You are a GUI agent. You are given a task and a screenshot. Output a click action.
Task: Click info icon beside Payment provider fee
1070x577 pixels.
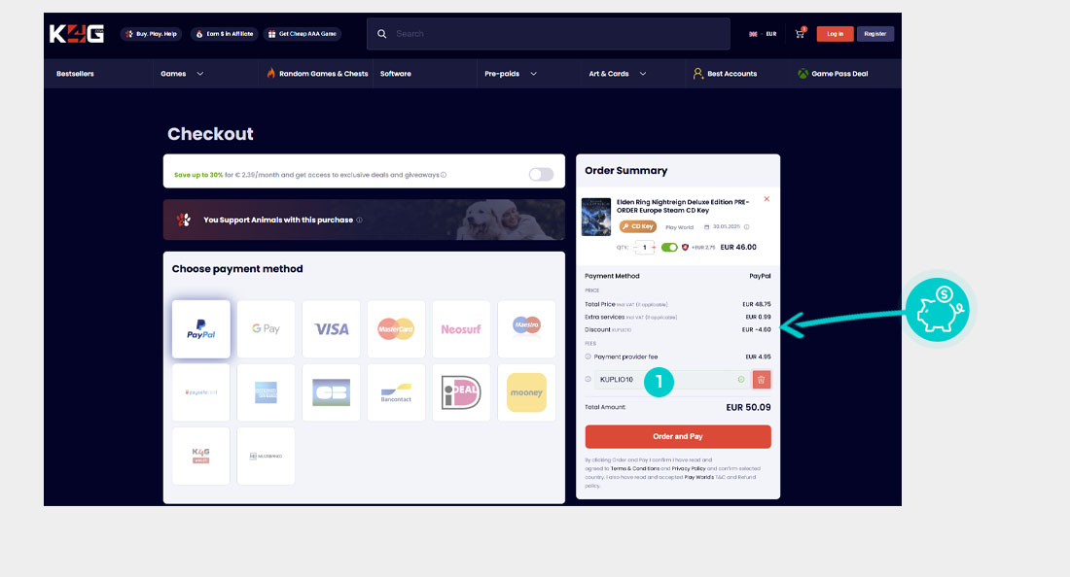point(588,356)
